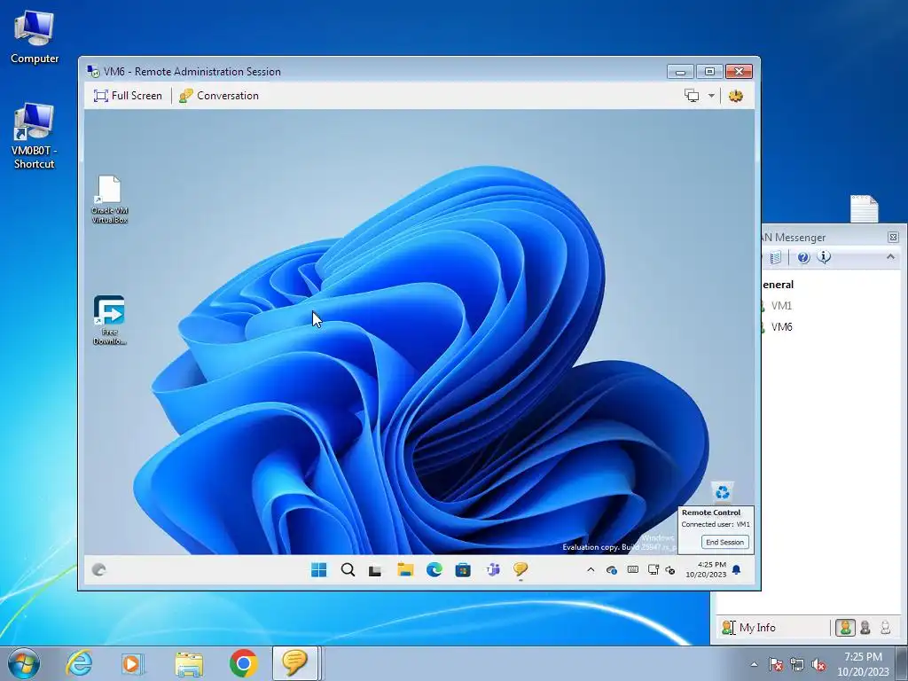908x681 pixels.
Task: Open remote session settings gear icon
Action: pyautogui.click(x=735, y=96)
